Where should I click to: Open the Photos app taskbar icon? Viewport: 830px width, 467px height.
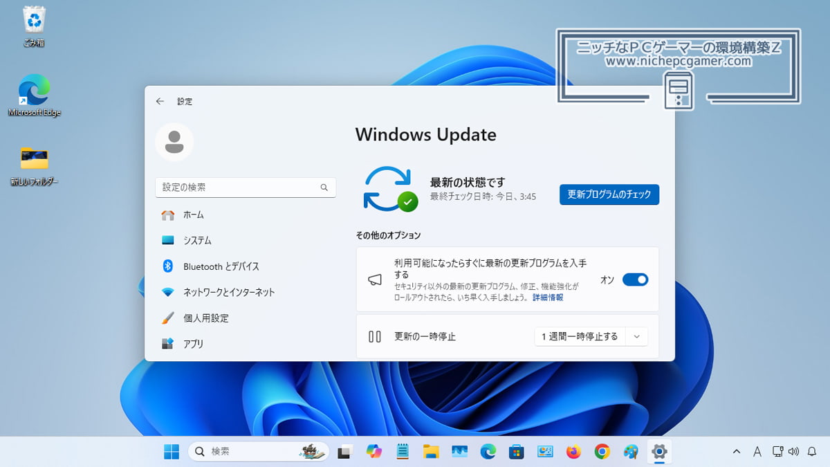click(x=460, y=452)
